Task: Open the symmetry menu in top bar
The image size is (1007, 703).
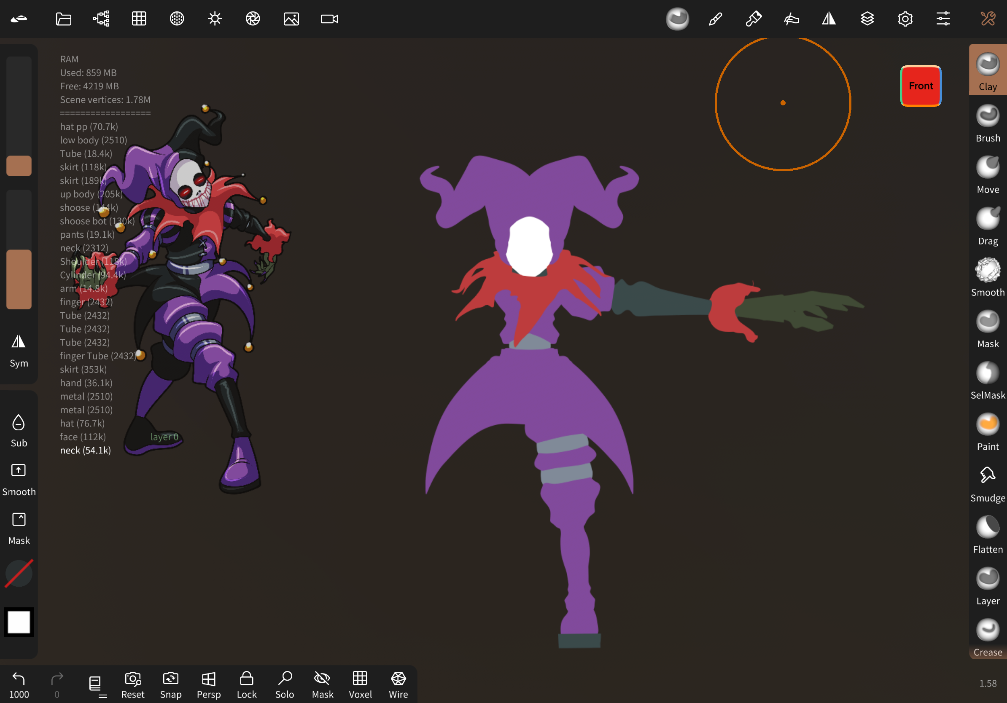Action: [x=829, y=19]
